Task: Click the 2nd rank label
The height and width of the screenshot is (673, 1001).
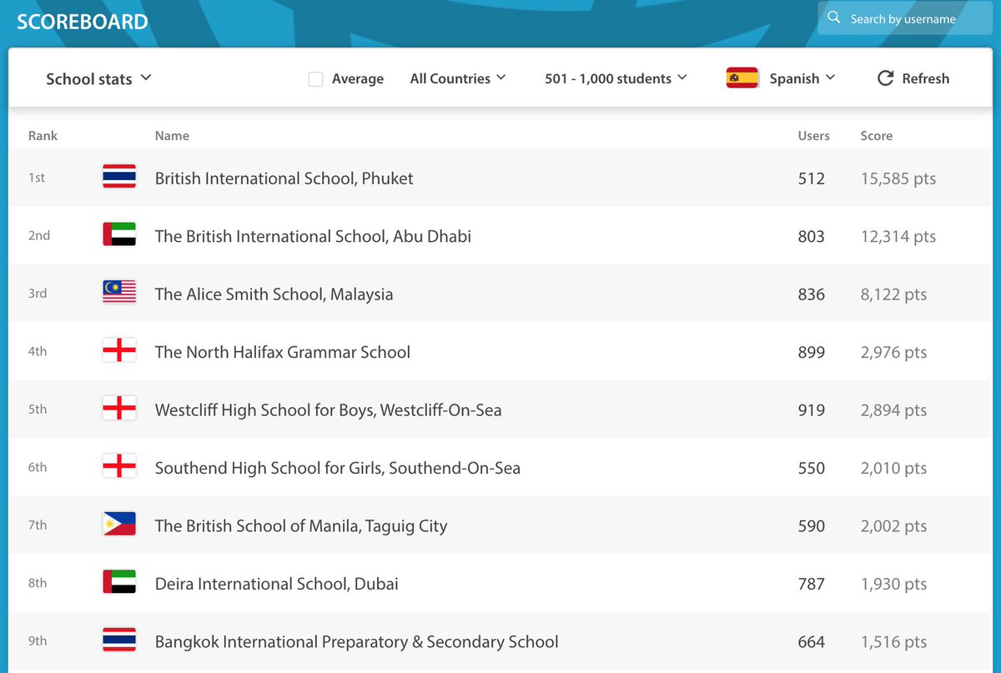Action: (x=39, y=235)
